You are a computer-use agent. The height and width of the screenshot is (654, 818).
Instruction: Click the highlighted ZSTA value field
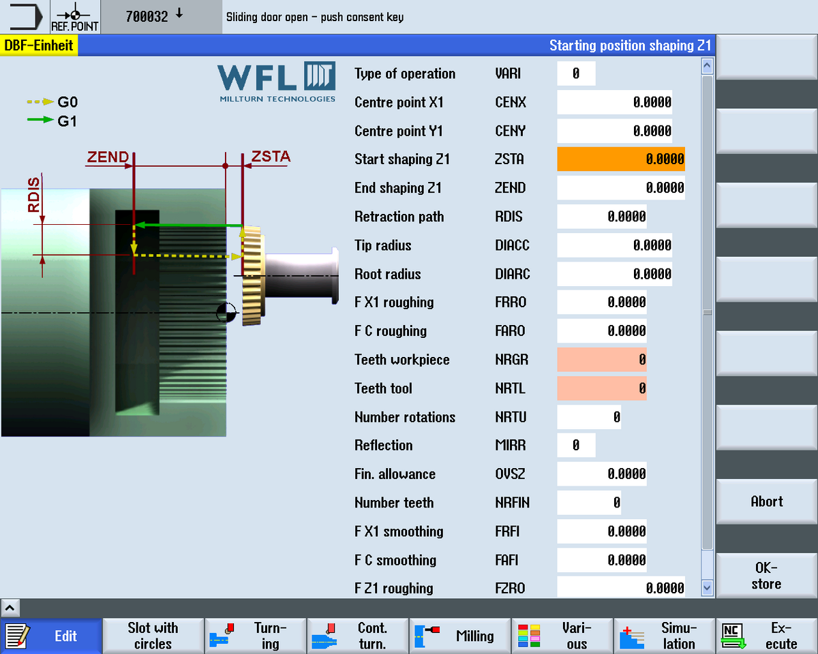[x=620, y=159]
